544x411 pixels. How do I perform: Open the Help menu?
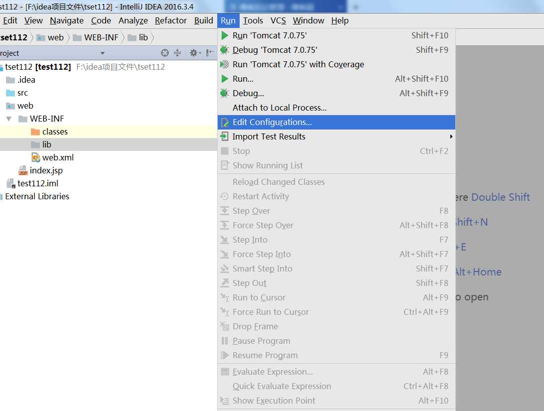click(x=340, y=20)
